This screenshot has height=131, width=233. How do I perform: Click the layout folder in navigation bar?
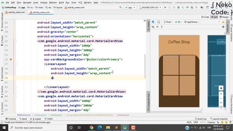tap(58, 7)
